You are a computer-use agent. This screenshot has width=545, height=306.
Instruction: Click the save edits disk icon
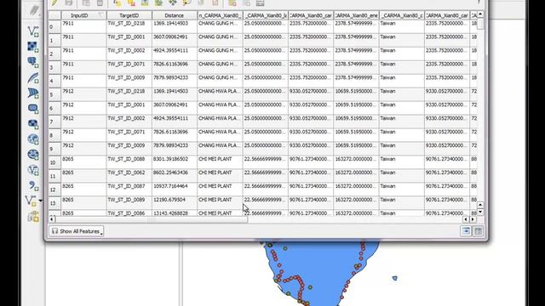(x=69, y=3)
